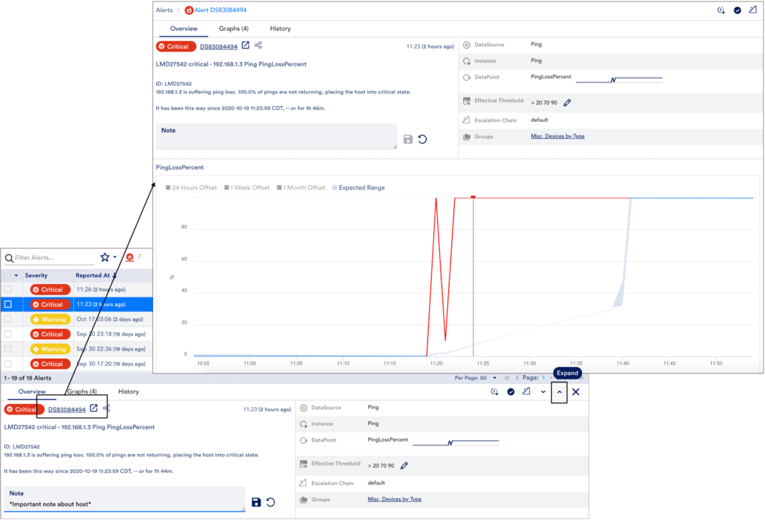Screen dimensions: 765x520
Task: Check the Sep 30 23:18 Critical row
Action: [7, 334]
